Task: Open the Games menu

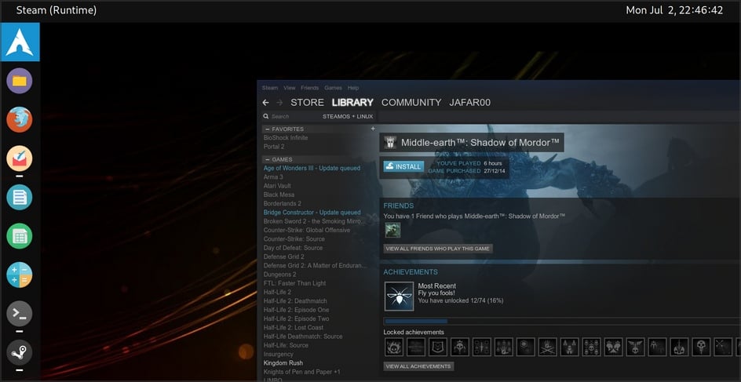Action: pos(333,88)
